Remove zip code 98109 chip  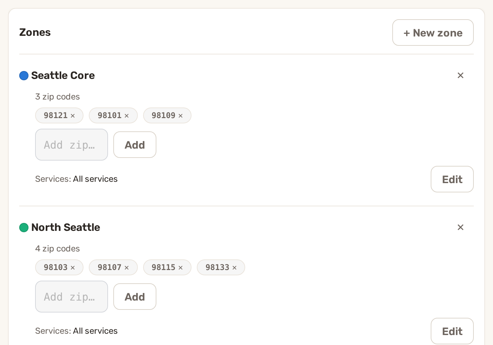[181, 116]
